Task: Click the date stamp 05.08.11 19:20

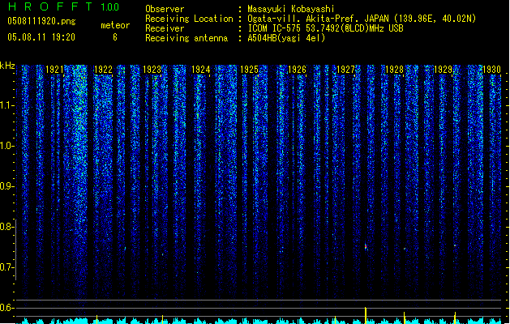Action: pyautogui.click(x=41, y=37)
